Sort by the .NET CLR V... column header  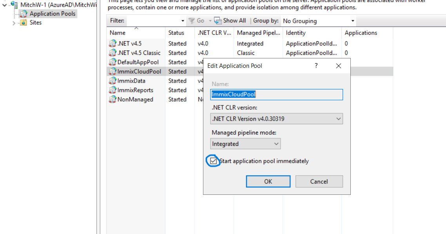pyautogui.click(x=214, y=33)
